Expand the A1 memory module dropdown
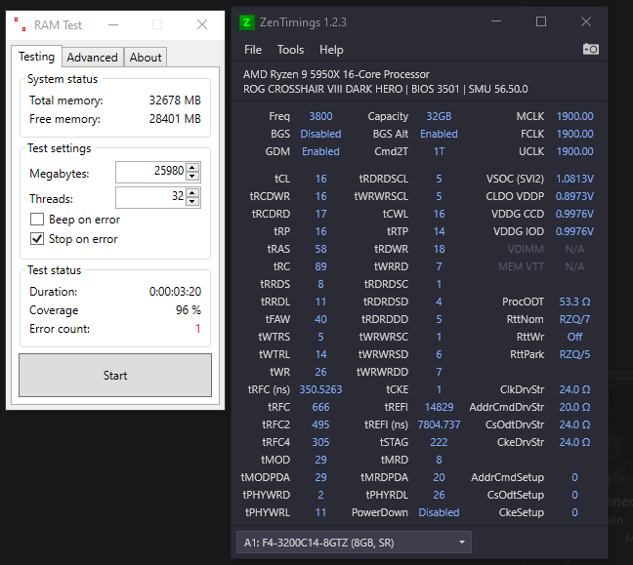Screen dimensions: 633x565 [354, 543]
